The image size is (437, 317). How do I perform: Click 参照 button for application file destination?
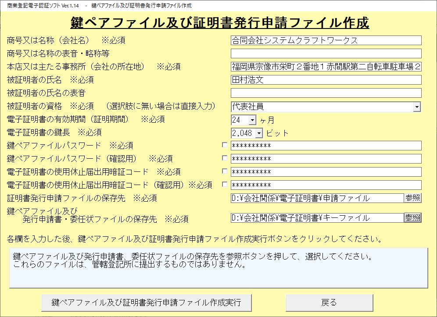(x=412, y=198)
